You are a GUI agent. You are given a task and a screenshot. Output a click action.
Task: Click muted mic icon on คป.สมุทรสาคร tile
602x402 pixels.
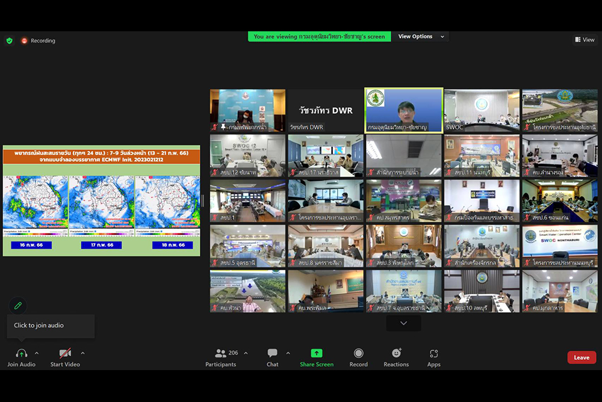[371, 218]
